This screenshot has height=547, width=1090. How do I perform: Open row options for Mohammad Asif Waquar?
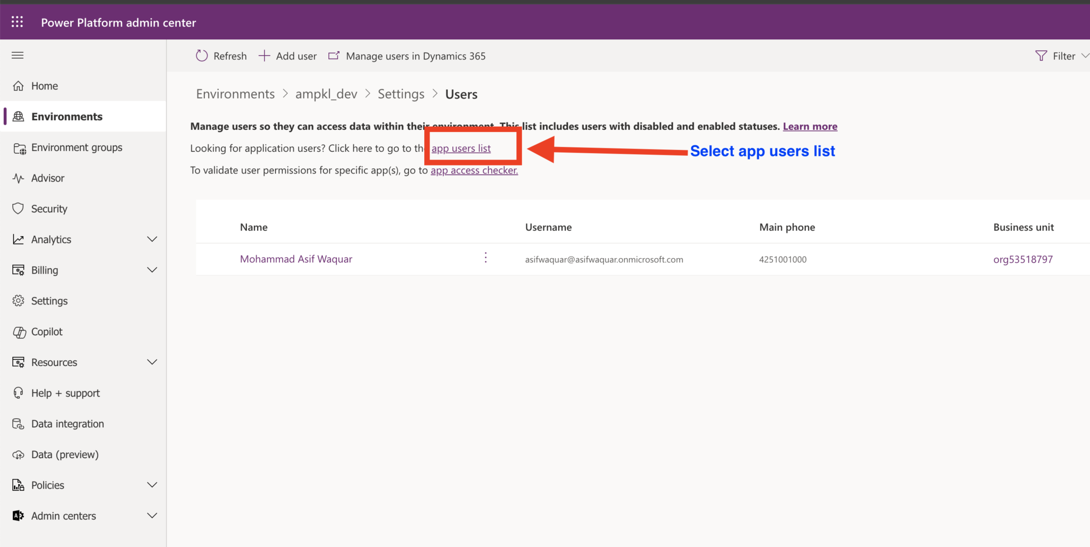click(x=485, y=258)
